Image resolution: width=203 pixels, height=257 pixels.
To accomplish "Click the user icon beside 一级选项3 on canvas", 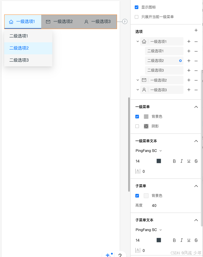I will tap(86, 22).
